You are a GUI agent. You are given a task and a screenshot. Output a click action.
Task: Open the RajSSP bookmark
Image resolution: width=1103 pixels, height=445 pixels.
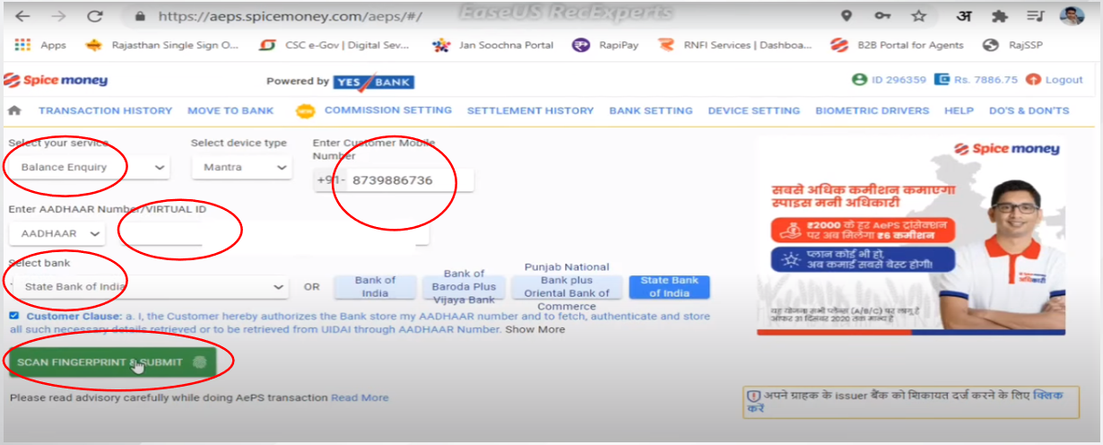pyautogui.click(x=1012, y=45)
